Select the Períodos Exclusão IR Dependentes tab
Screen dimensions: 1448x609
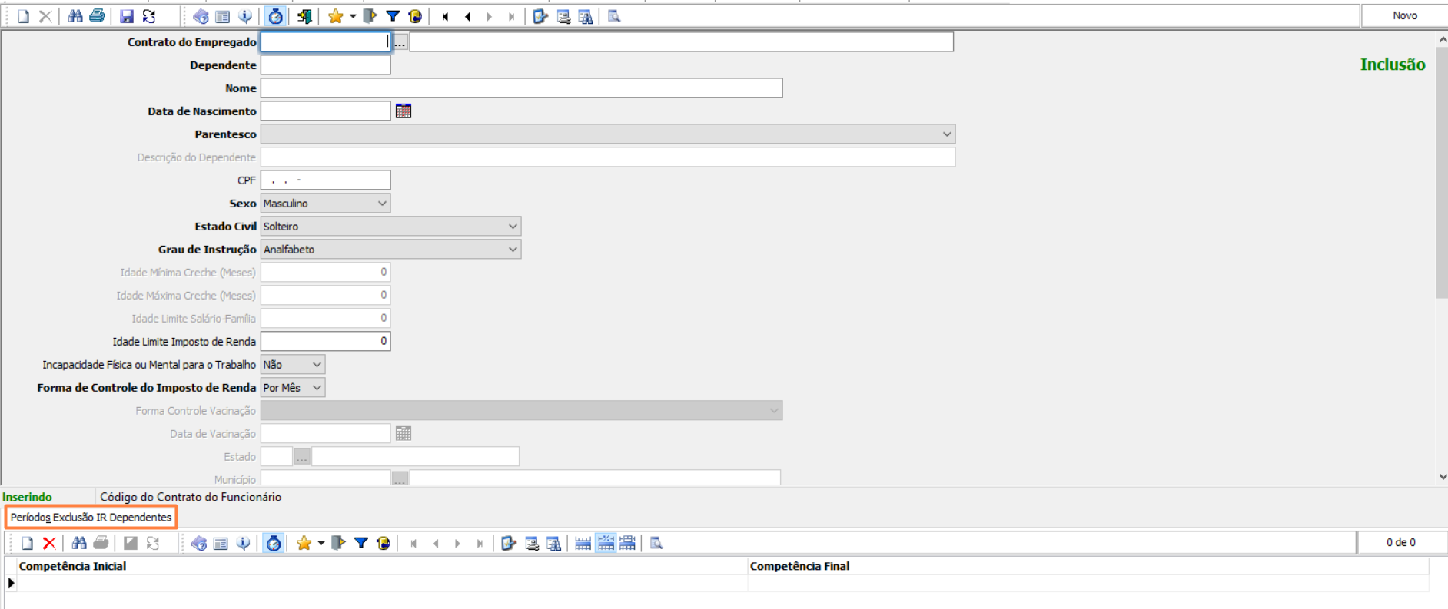pos(91,518)
